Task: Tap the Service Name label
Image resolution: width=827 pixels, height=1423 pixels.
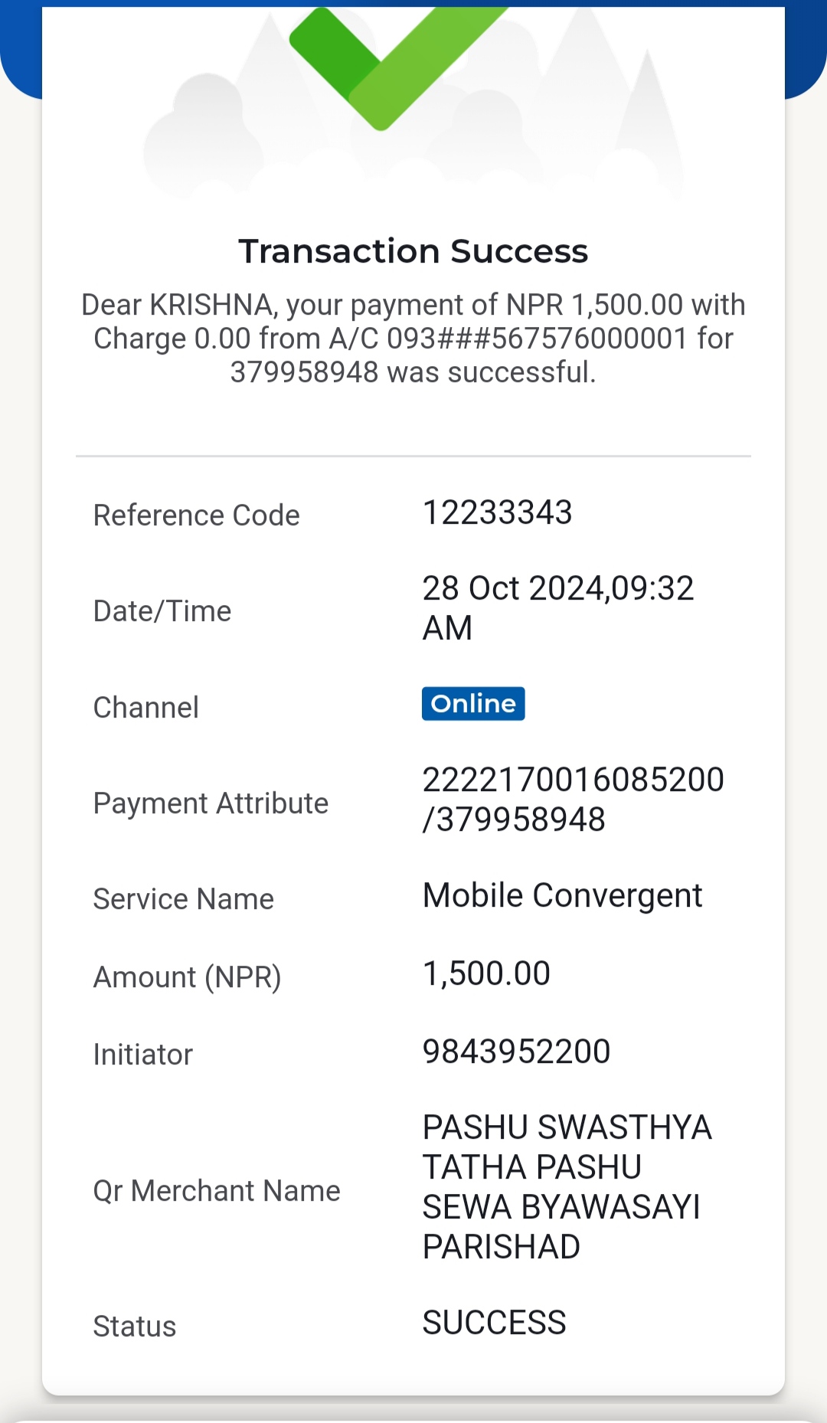Action: (183, 899)
